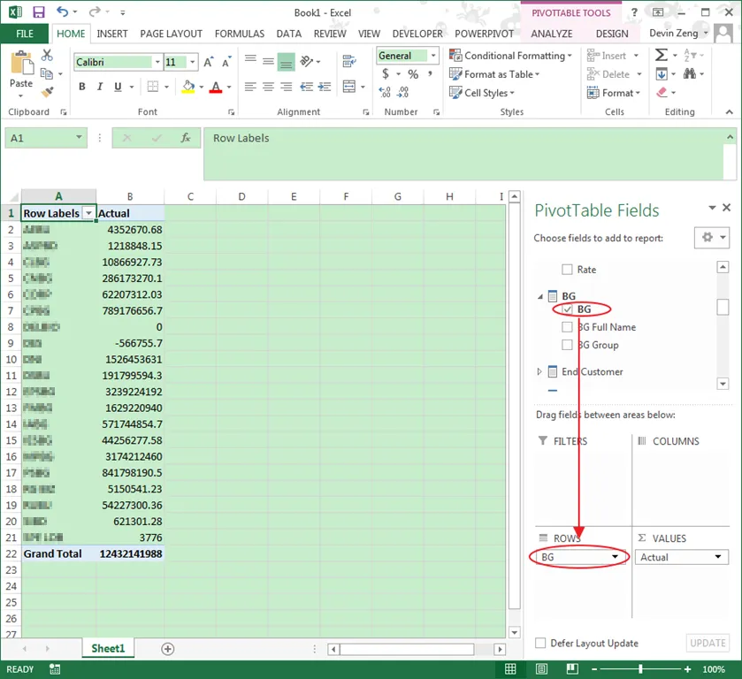The image size is (742, 679).
Task: Click Cell Styles button
Action: tap(482, 93)
